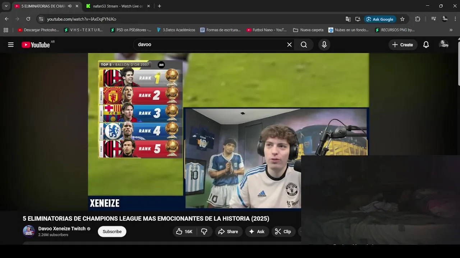Open the YouTube guide hamburger menu

click(x=11, y=45)
